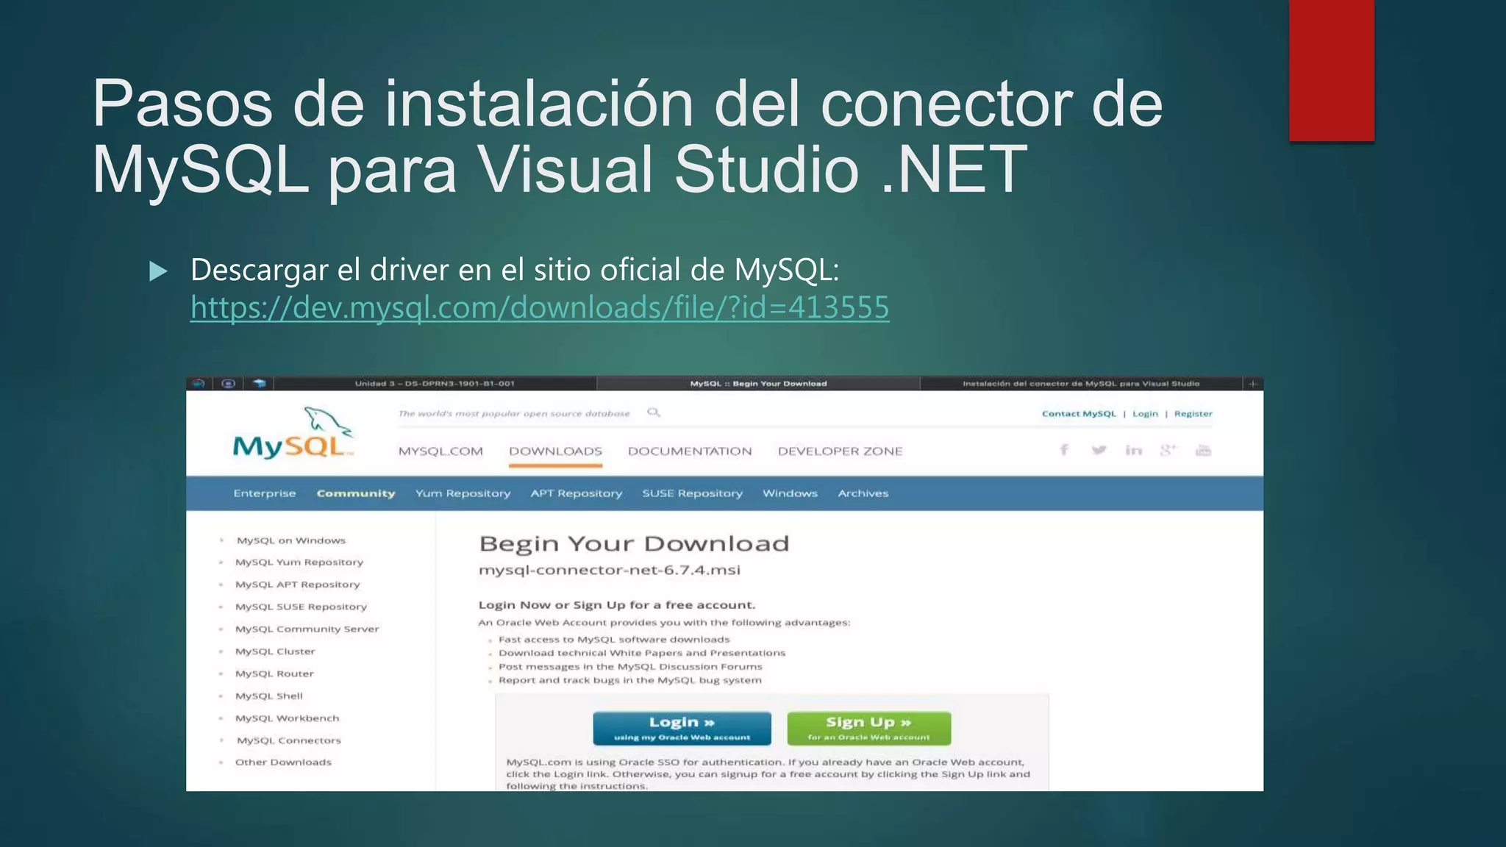Open MySQL Cluster sidebar link
The width and height of the screenshot is (1506, 847).
[275, 651]
